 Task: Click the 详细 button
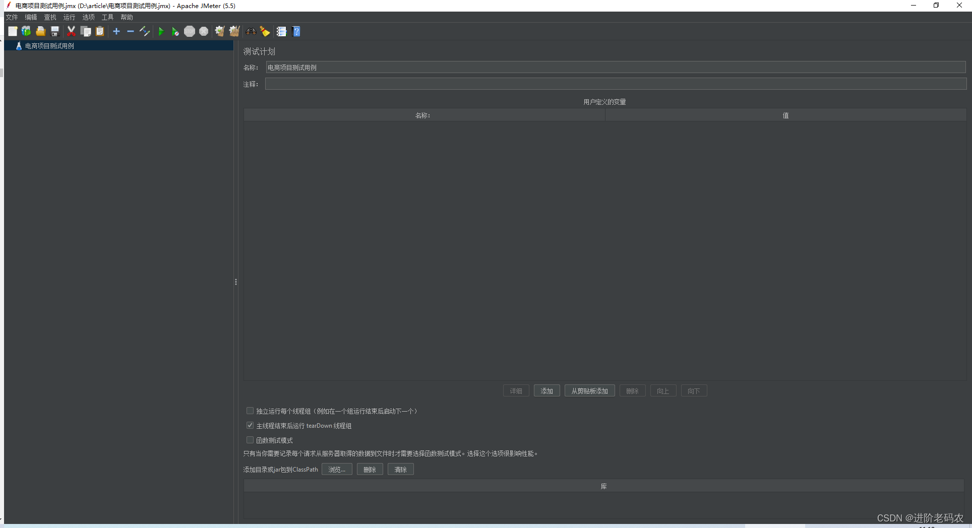click(516, 391)
